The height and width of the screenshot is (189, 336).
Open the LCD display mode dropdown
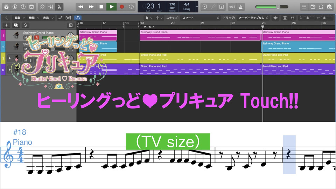click(196, 7)
